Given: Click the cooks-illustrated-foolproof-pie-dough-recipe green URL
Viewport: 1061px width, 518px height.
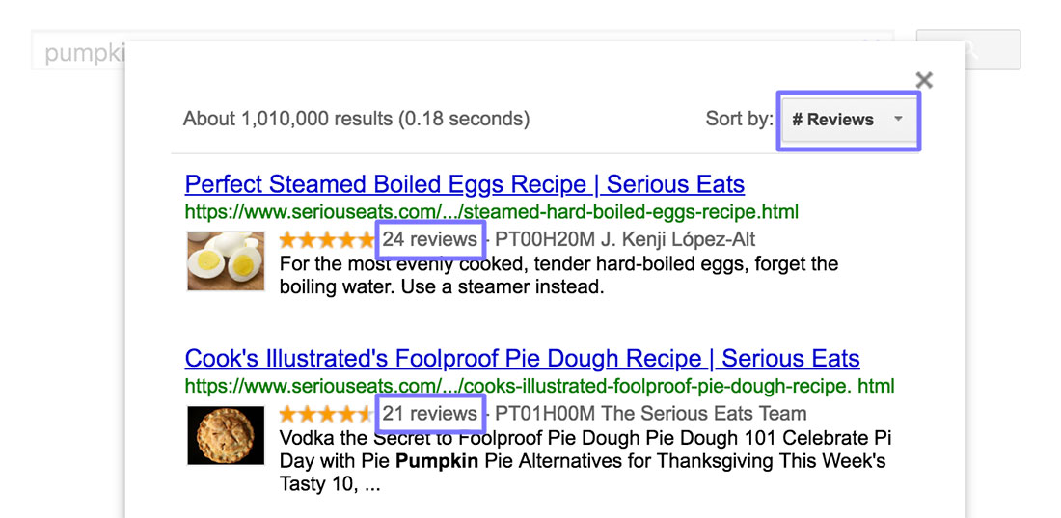Looking at the screenshot, I should [539, 386].
